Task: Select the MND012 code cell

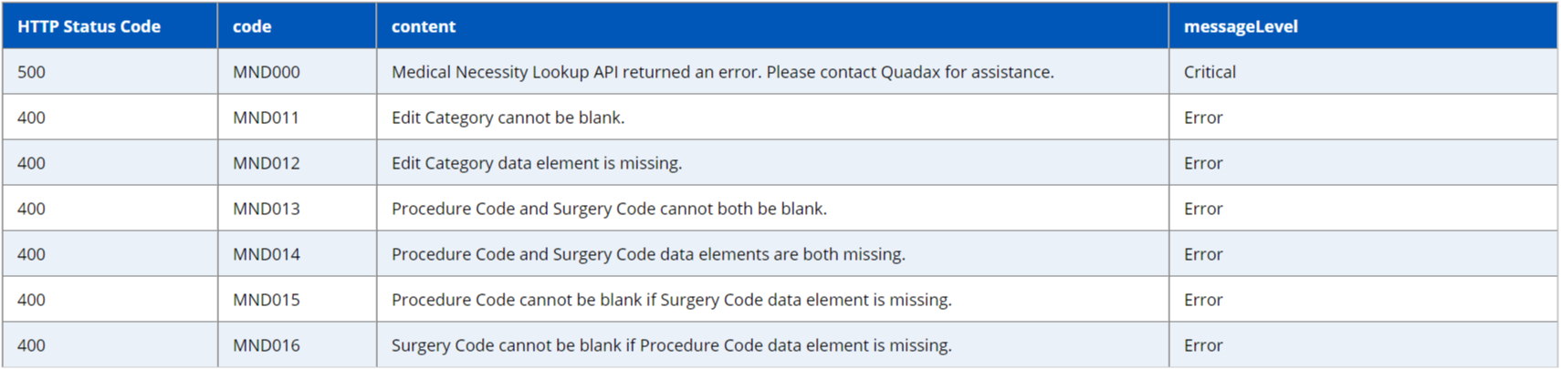Action: (x=266, y=163)
